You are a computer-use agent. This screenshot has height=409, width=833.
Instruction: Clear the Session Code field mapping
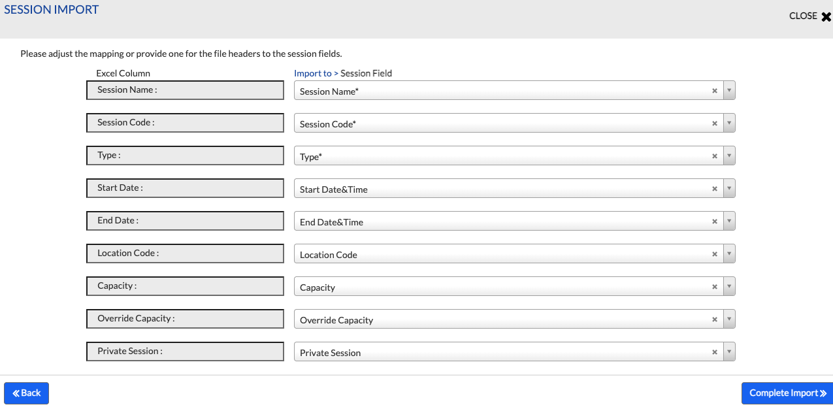[715, 123]
